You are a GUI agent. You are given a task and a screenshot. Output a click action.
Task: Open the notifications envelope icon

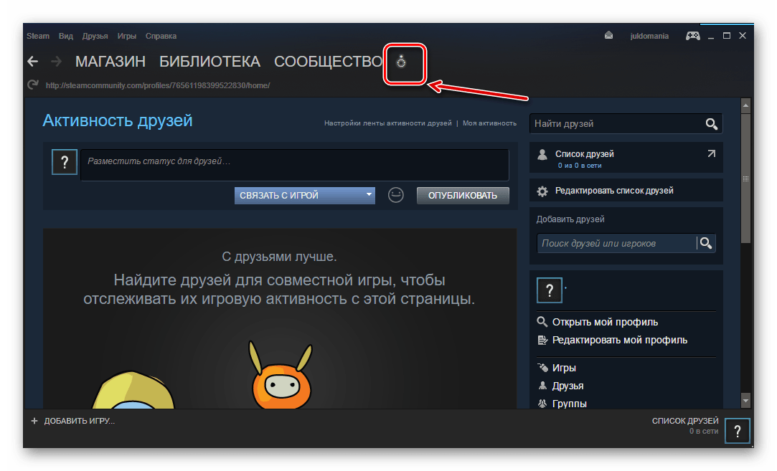coord(608,36)
